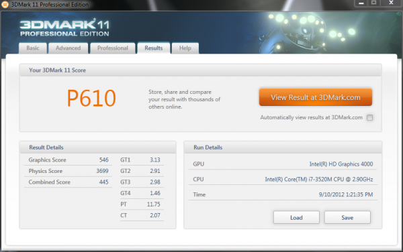This screenshot has width=403, height=252.
Task: Open the Basic tab
Action: pyautogui.click(x=33, y=48)
